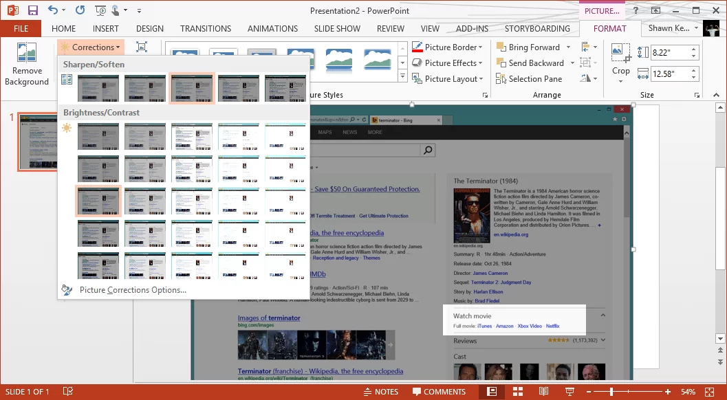Screen dimensions: 727x400
Task: Open the REVIEW tab
Action: pos(391,28)
